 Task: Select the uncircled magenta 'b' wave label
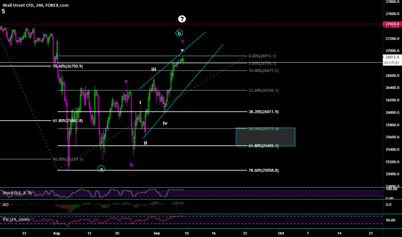click(x=132, y=165)
